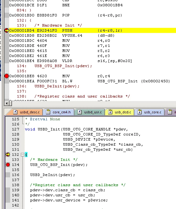176x209 pixels.
Task: Switch to the usb_dcd.c tab
Action: pyautogui.click(x=120, y=112)
